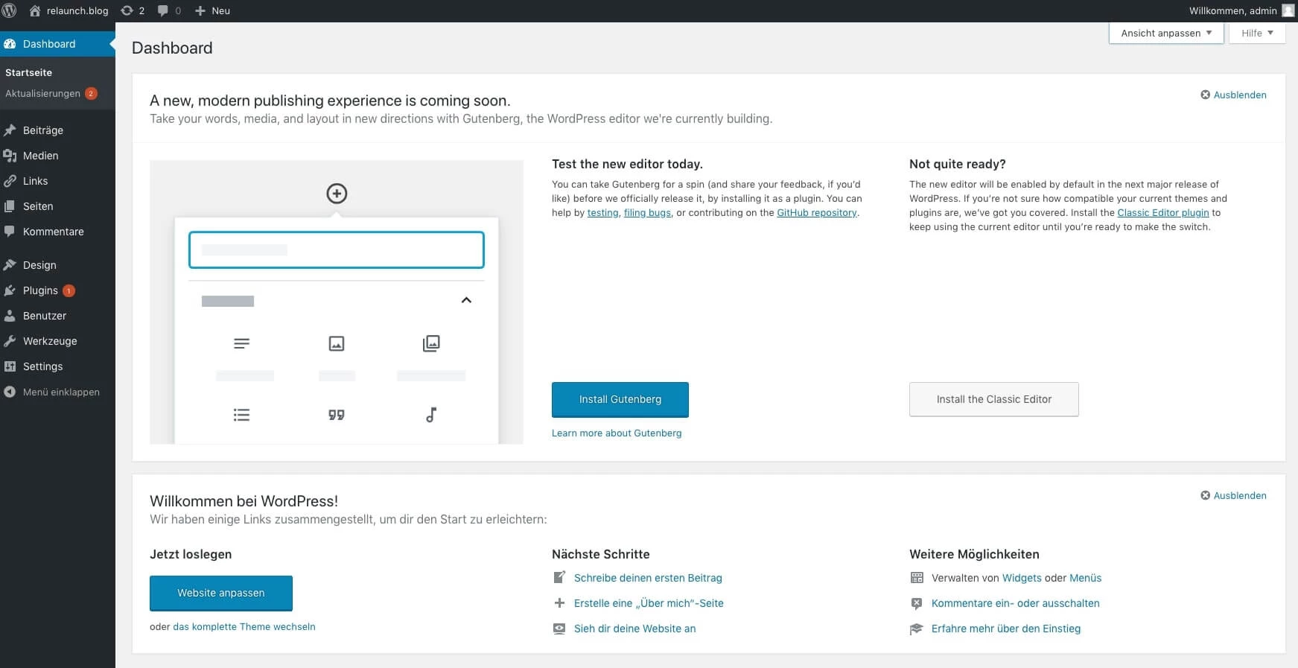Click the plus circle in Gutenberg preview
The height and width of the screenshot is (668, 1298).
click(337, 194)
